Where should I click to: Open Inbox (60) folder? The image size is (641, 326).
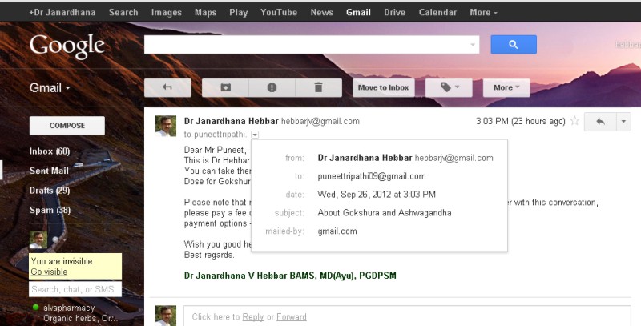pos(50,151)
